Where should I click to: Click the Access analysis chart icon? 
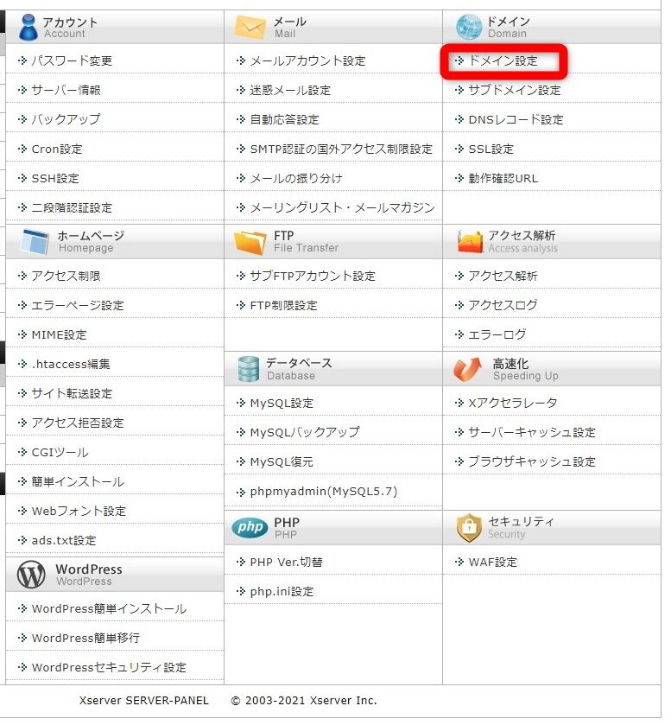[470, 242]
